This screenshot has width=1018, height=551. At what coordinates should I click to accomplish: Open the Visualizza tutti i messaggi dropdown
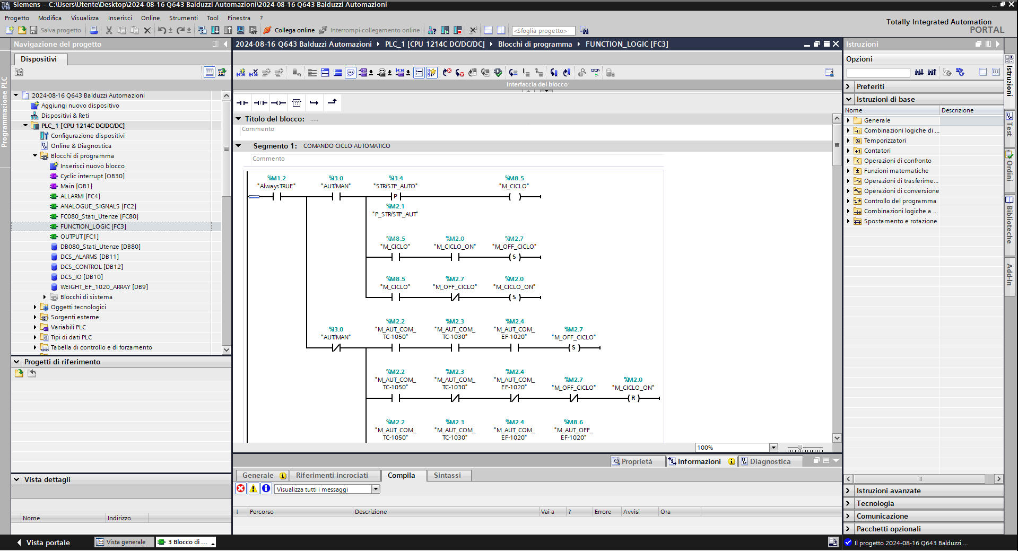376,489
